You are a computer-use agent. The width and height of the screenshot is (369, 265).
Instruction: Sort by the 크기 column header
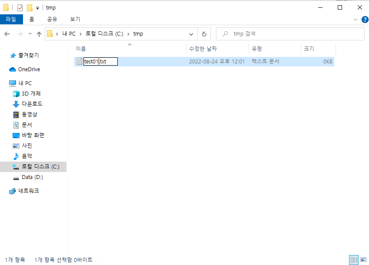pyautogui.click(x=309, y=49)
